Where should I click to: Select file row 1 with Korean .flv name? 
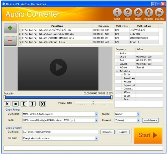coord(89,30)
